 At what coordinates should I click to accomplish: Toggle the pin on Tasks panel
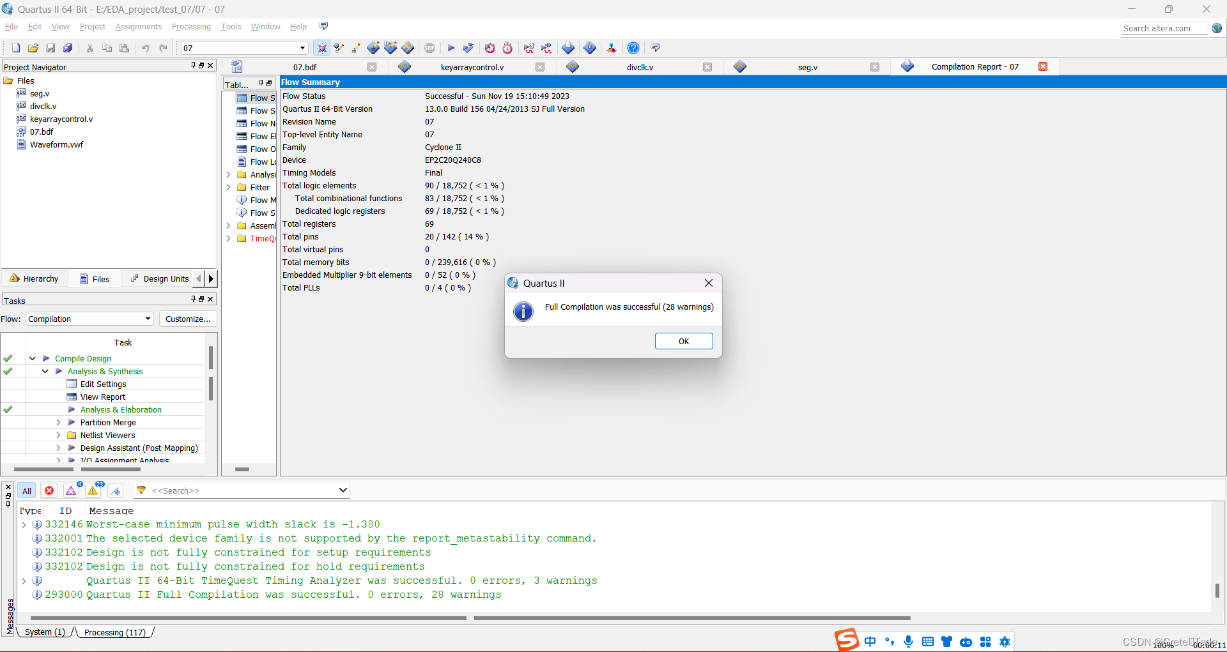pos(194,299)
